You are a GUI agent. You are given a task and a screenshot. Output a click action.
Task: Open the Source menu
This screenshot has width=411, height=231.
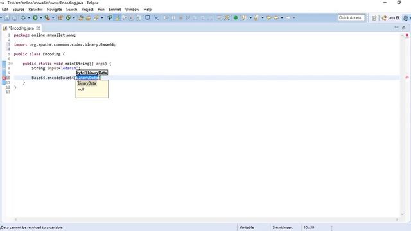[19, 10]
